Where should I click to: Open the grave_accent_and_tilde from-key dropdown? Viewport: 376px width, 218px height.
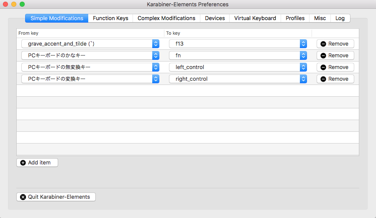90,44
